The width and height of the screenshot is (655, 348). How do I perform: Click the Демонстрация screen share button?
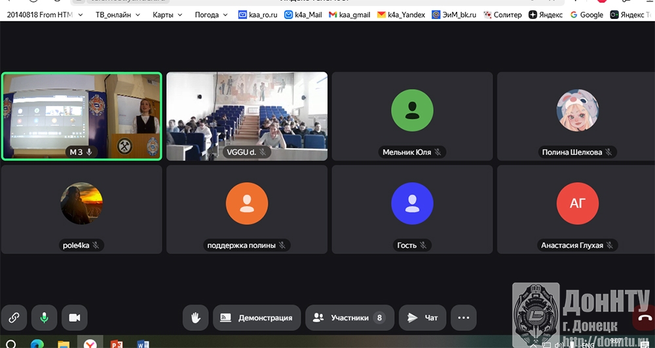click(257, 318)
